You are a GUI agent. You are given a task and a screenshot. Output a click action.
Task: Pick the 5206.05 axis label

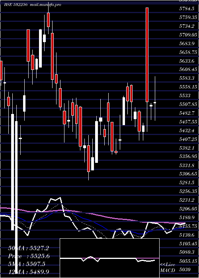188,208
